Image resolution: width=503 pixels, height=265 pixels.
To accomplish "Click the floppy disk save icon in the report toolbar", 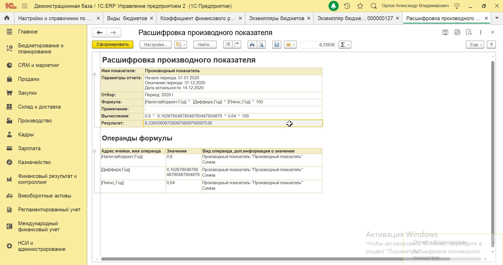I will click(x=277, y=45).
